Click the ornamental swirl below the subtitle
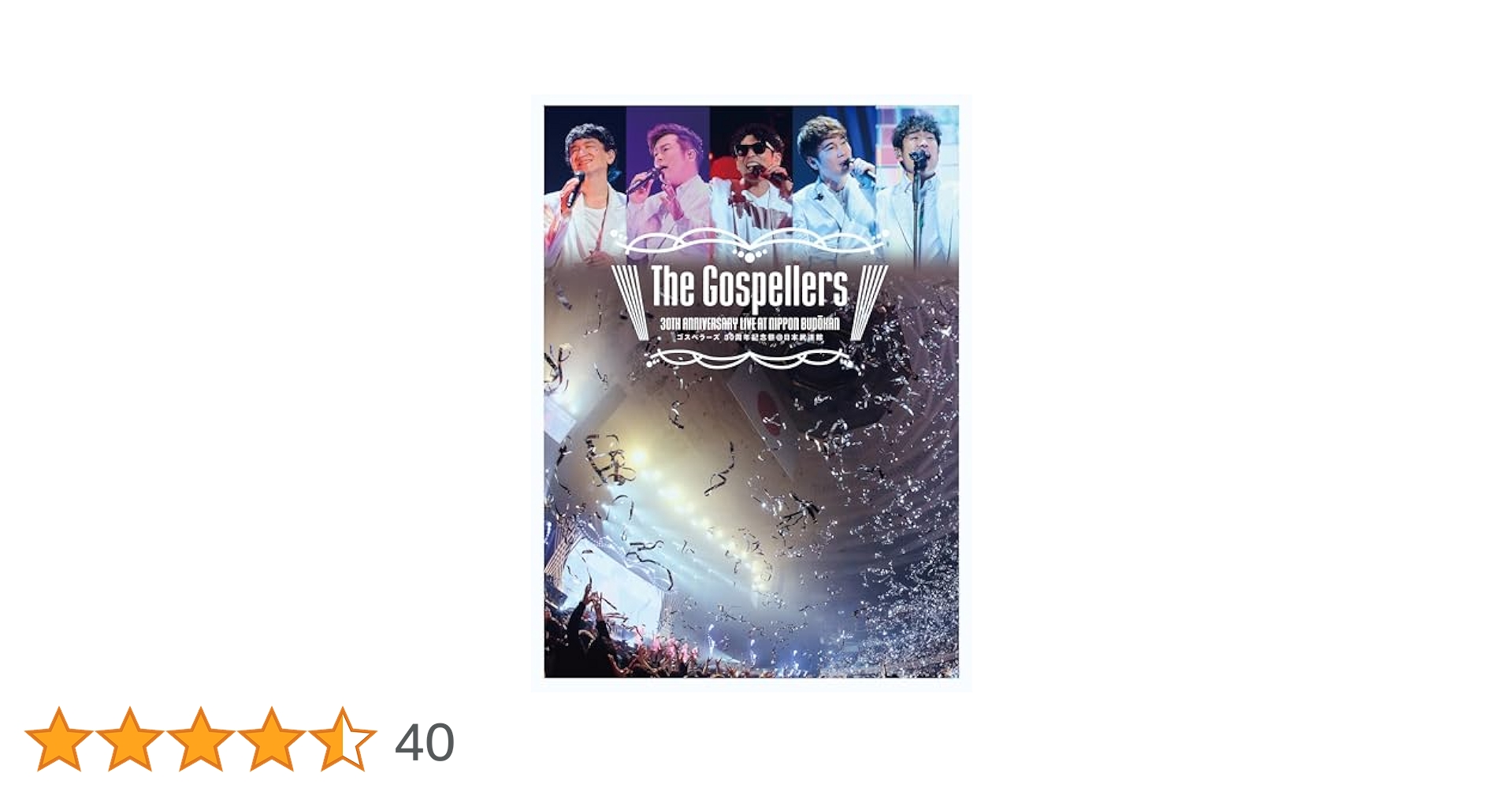Image resolution: width=1505 pixels, height=788 pixels. click(749, 359)
